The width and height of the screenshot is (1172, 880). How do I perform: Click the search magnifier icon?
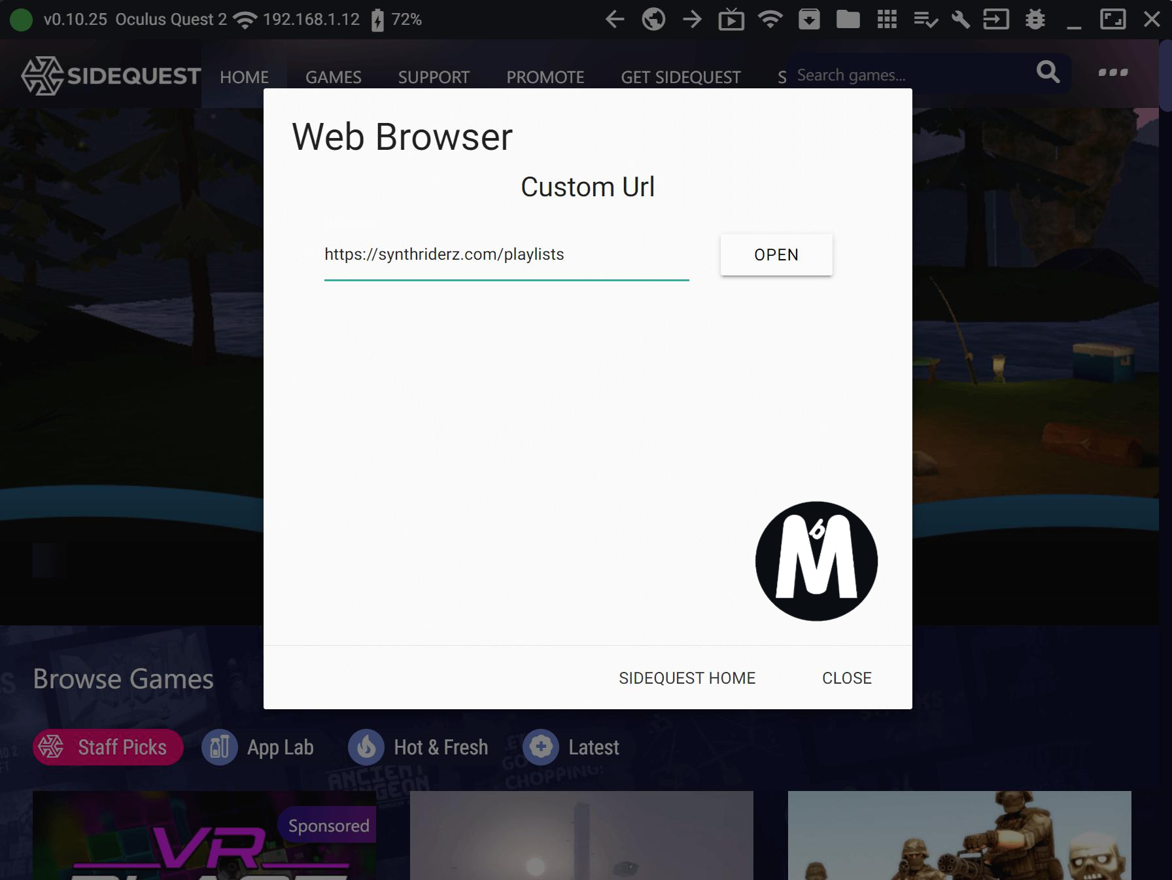coord(1048,72)
